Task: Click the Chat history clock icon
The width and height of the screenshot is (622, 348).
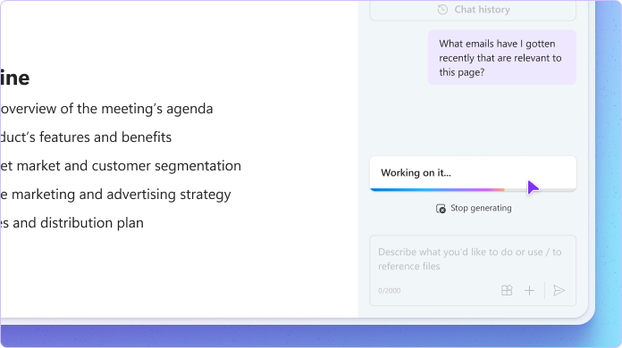Action: pos(442,10)
